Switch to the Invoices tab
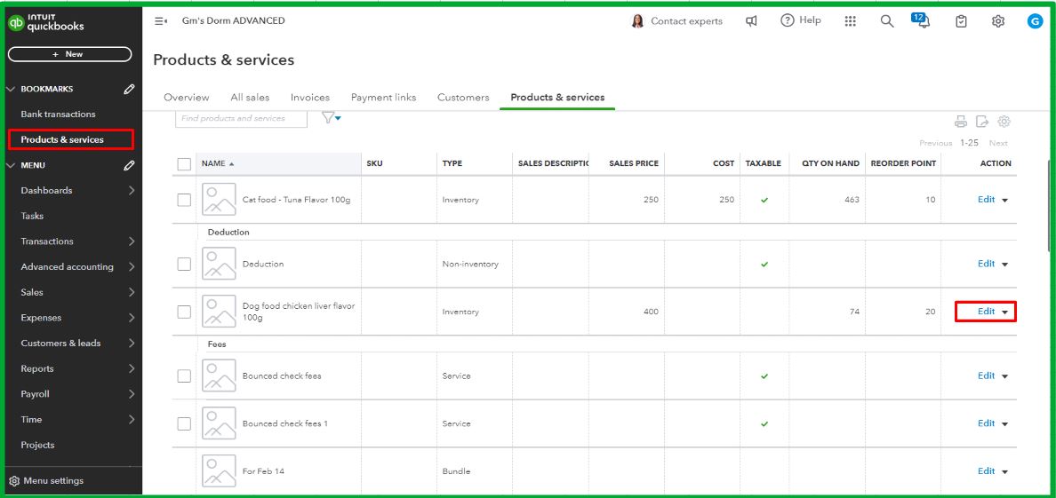1056x498 pixels. point(309,98)
